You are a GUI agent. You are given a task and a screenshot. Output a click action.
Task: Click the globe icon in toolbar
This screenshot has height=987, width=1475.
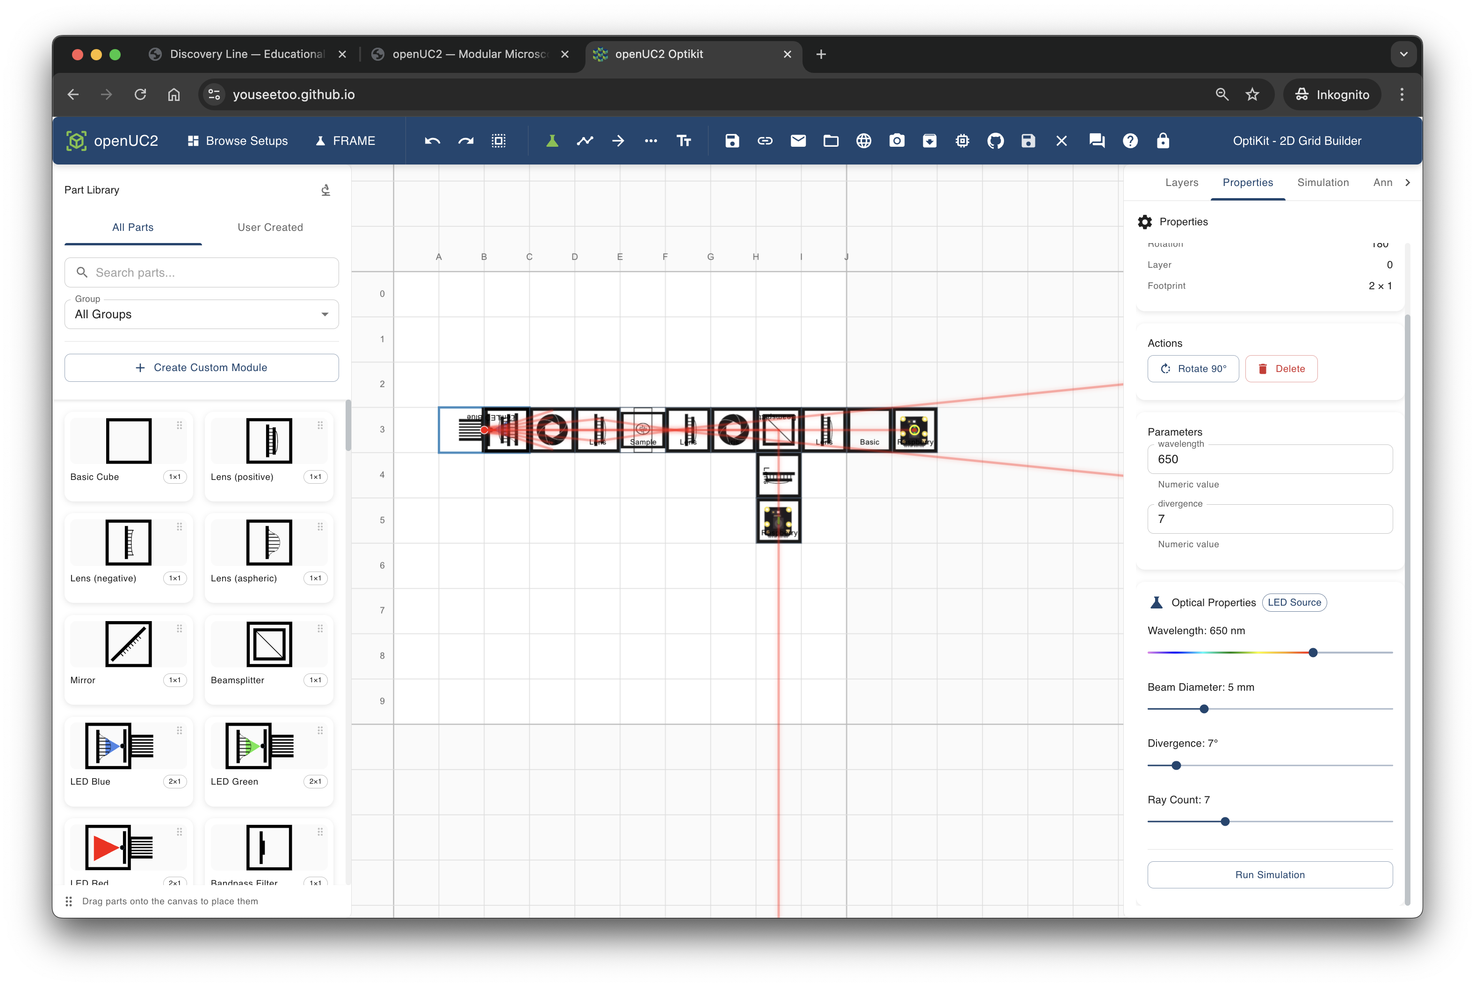click(863, 141)
